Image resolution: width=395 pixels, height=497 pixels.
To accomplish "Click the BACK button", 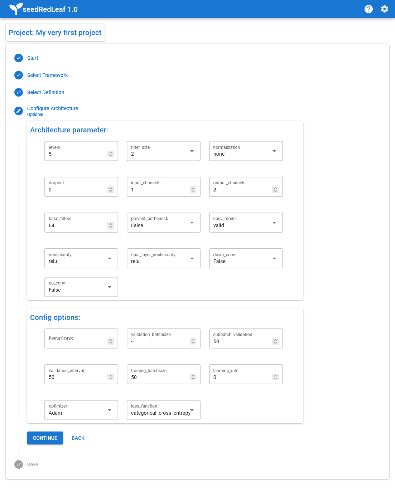I will point(78,438).
